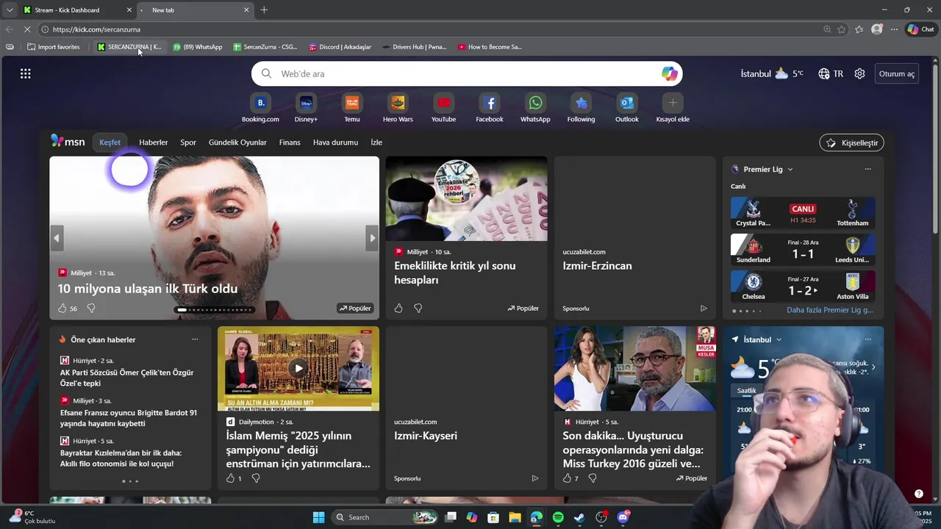Click Import favorites in bookmarks bar
This screenshot has height=529, width=941.
point(53,47)
